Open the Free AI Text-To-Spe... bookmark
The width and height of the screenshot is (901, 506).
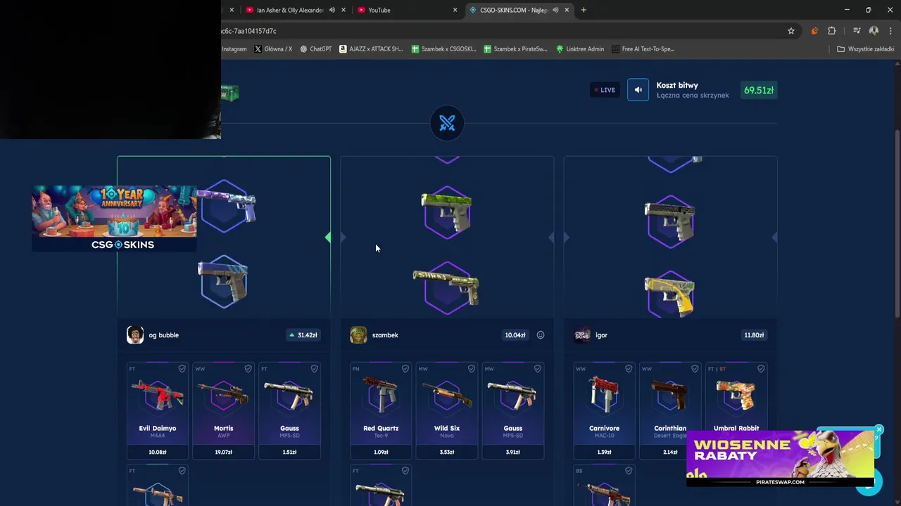pos(643,49)
